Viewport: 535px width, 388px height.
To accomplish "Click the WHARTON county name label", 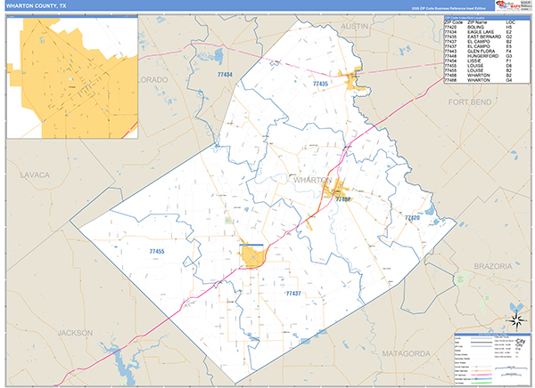I will coord(313,180).
